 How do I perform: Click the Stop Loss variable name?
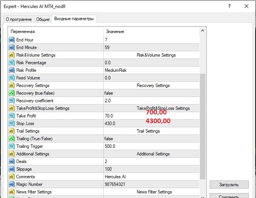pyautogui.click(x=25, y=124)
